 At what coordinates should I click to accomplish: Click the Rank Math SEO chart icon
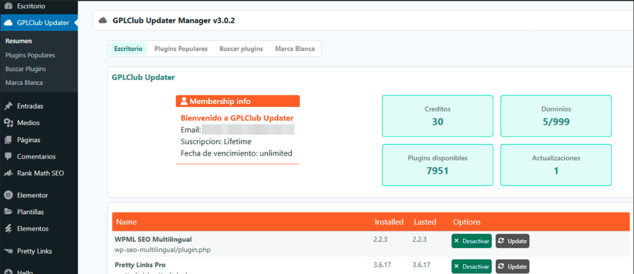8,173
